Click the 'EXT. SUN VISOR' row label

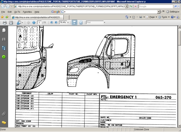coord(23,121)
